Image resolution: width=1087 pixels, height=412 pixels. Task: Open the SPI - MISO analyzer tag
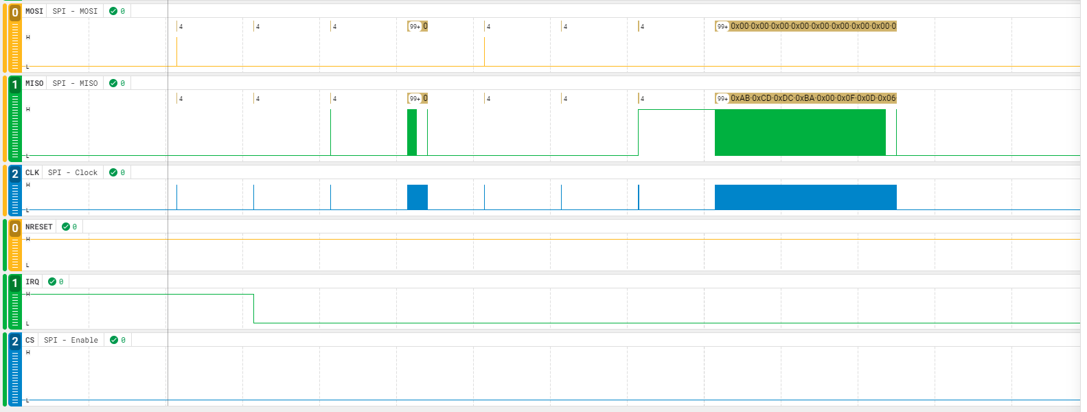pos(75,83)
